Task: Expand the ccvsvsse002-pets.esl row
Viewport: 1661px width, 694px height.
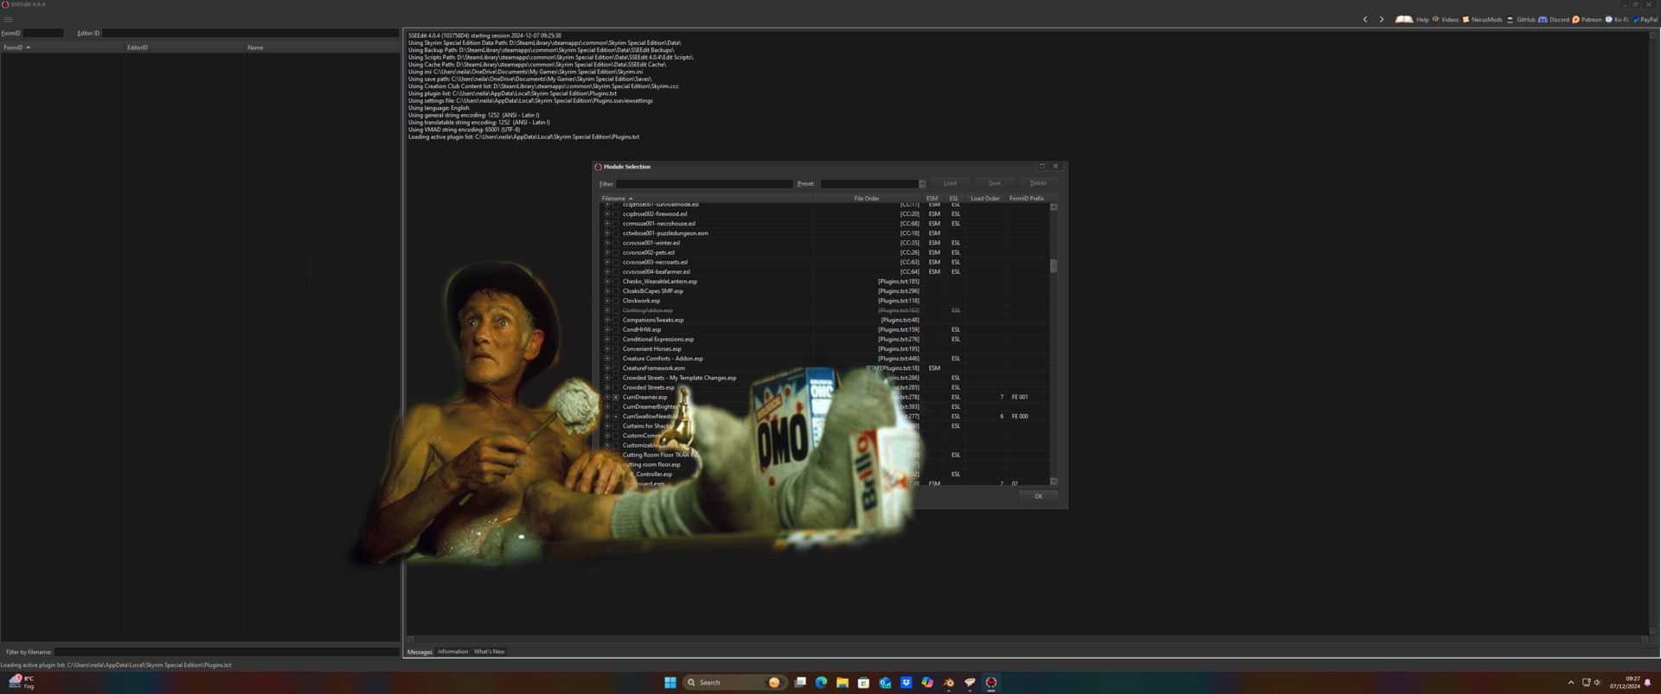Action: tap(607, 252)
